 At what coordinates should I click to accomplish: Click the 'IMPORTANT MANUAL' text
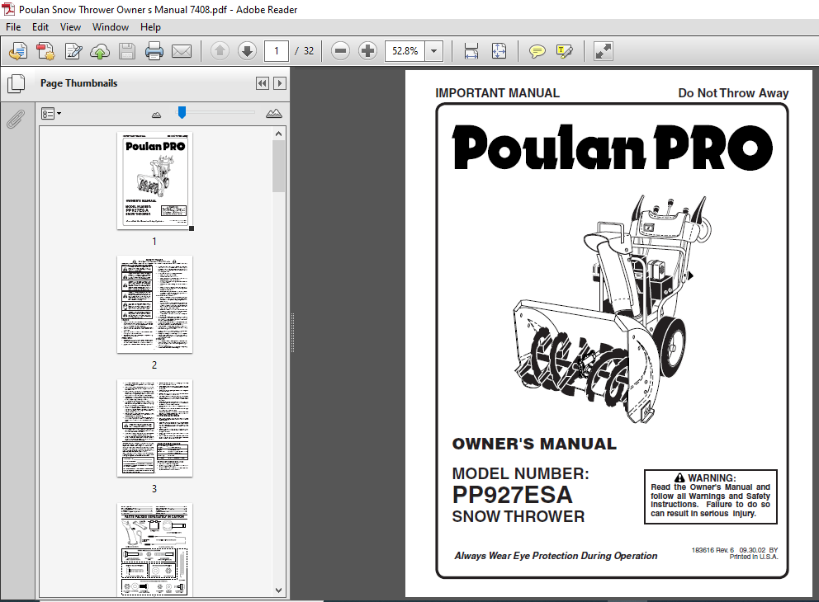tap(497, 93)
